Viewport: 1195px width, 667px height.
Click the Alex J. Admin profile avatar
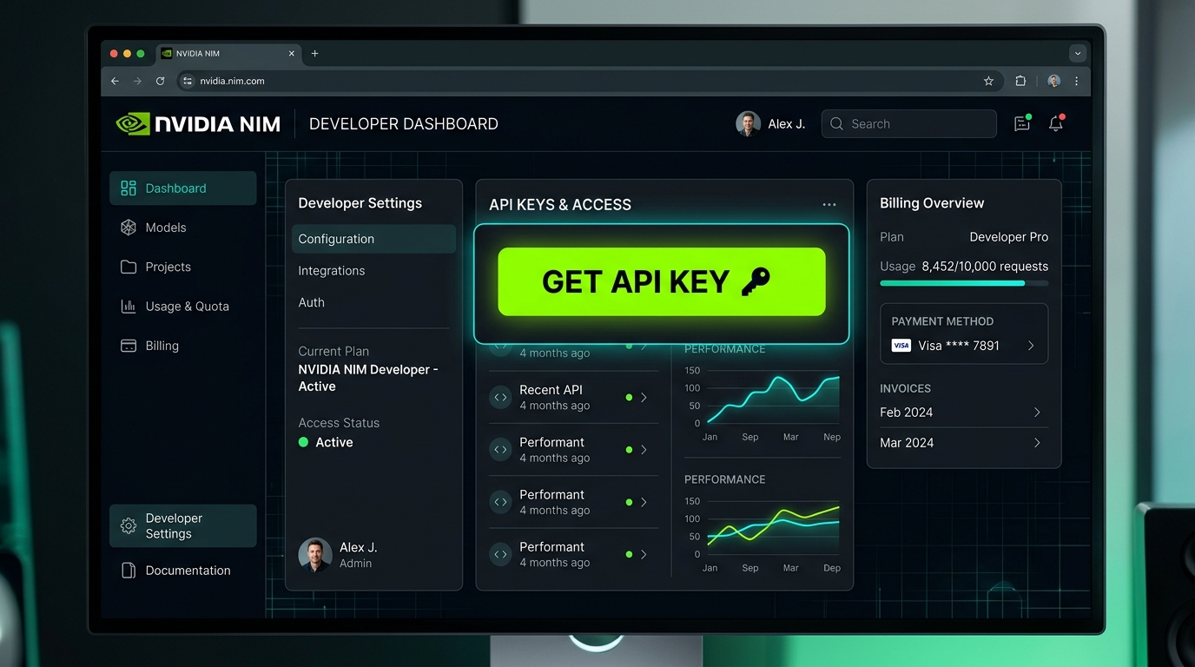click(315, 554)
